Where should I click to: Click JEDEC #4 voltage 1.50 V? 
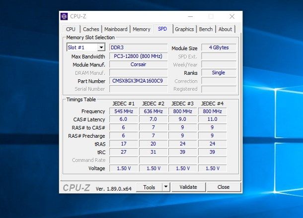click(213, 168)
